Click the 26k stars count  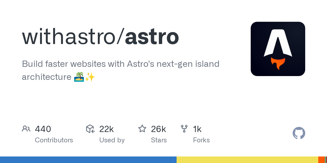click(x=158, y=129)
